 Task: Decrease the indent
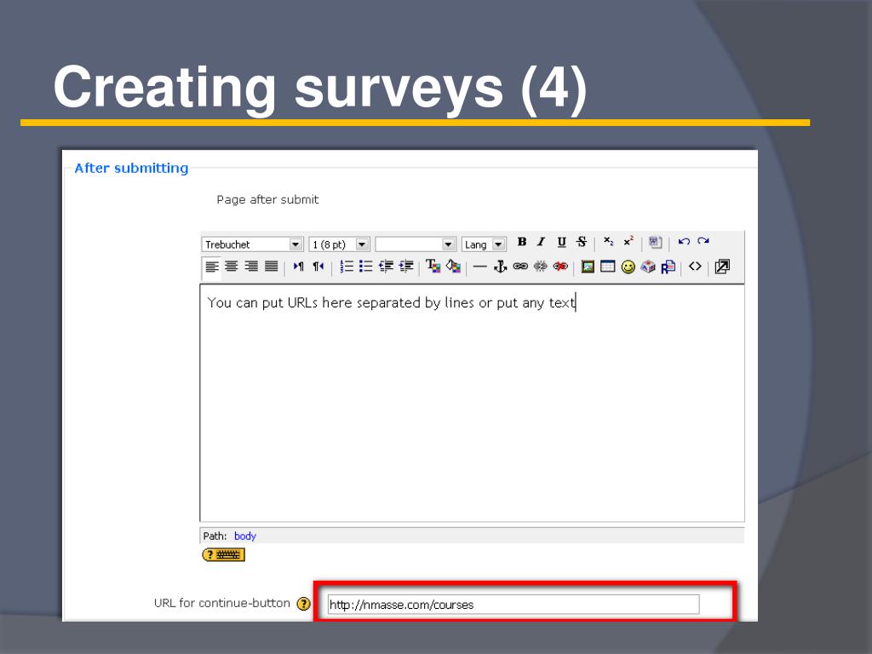pos(386,267)
